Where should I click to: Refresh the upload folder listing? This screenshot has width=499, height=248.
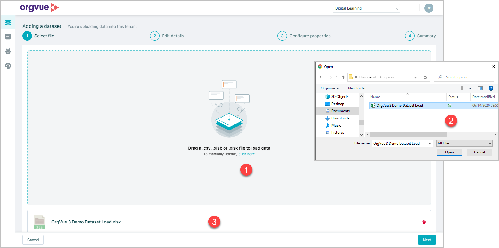(425, 77)
